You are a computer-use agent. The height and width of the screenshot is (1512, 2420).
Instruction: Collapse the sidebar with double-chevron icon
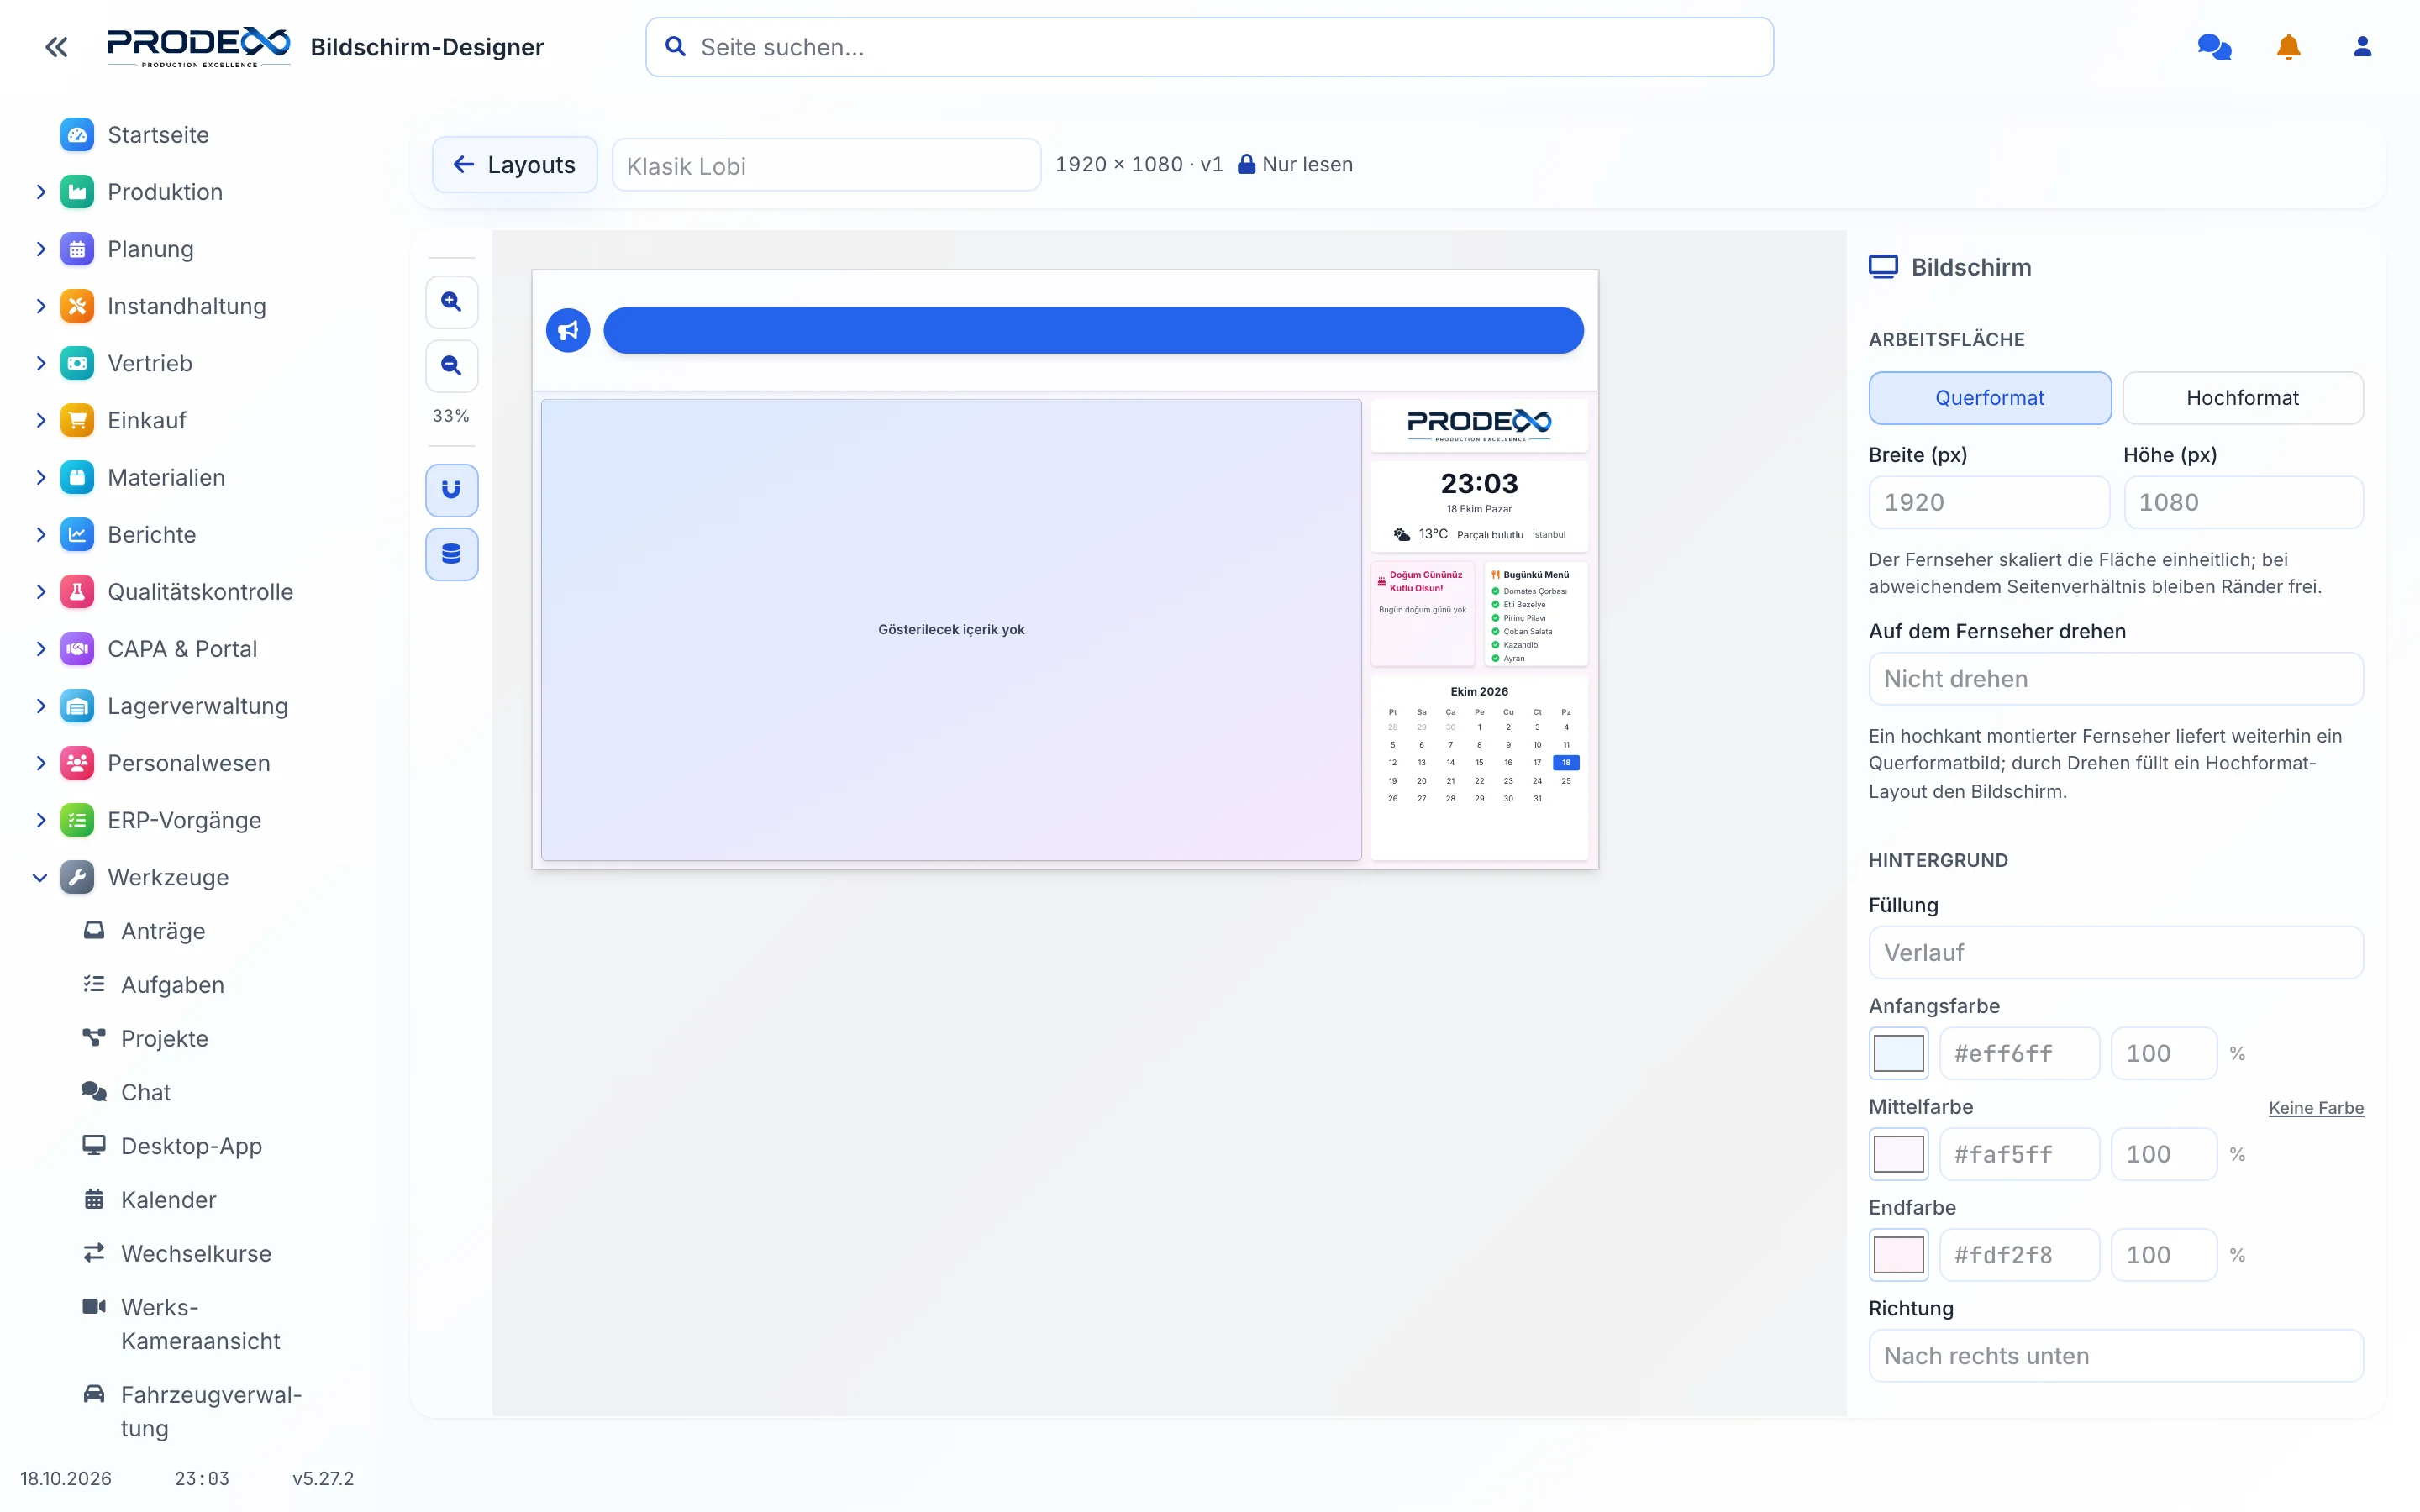pyautogui.click(x=56, y=47)
